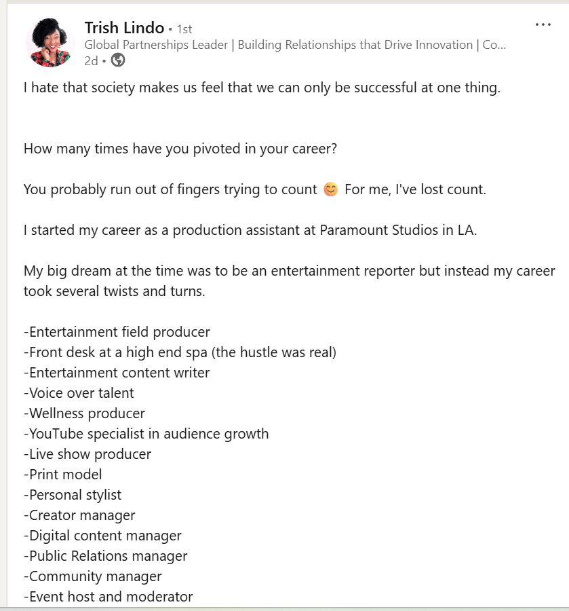The width and height of the screenshot is (569, 611).
Task: Click the "-Voice over talent" list line
Action: (x=79, y=393)
